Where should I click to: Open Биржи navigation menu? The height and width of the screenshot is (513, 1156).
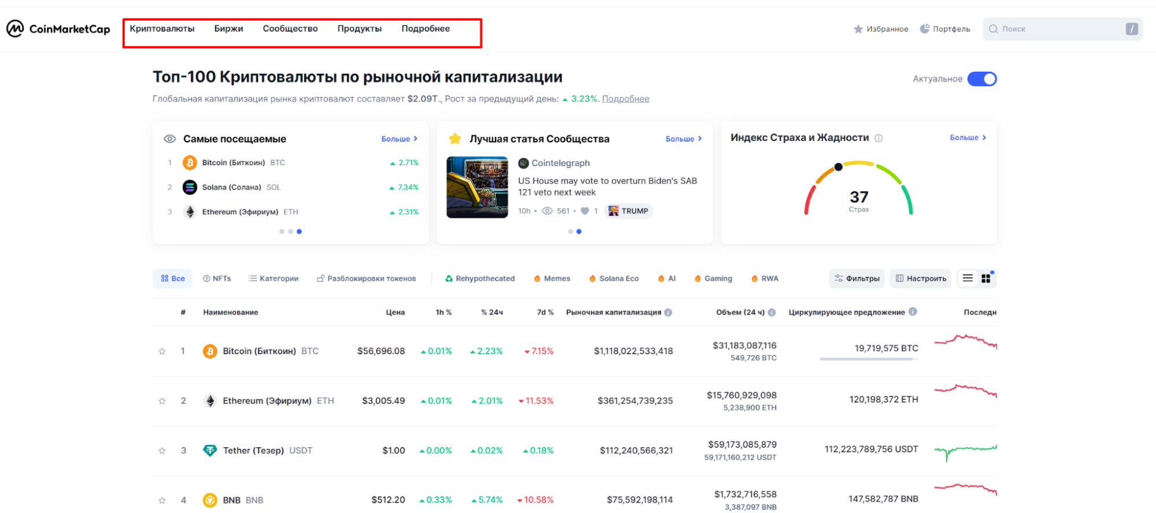pos(228,29)
